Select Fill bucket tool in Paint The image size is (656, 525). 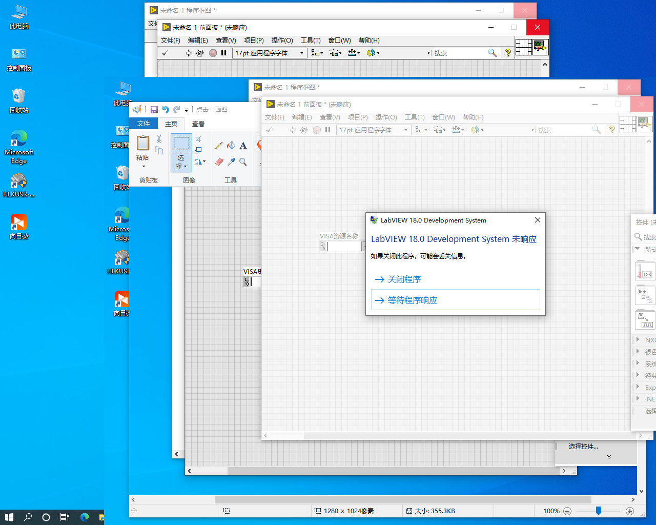(231, 146)
